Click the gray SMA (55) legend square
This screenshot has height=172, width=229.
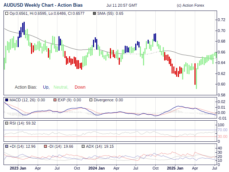94,13
